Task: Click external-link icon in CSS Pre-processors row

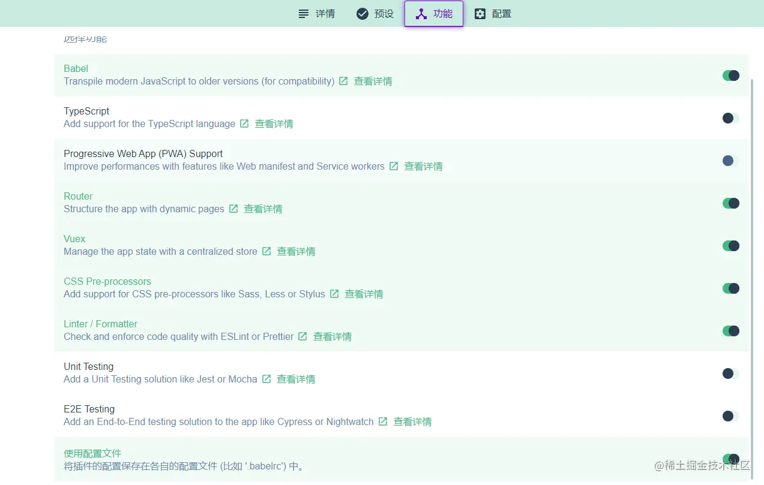Action: pos(334,294)
